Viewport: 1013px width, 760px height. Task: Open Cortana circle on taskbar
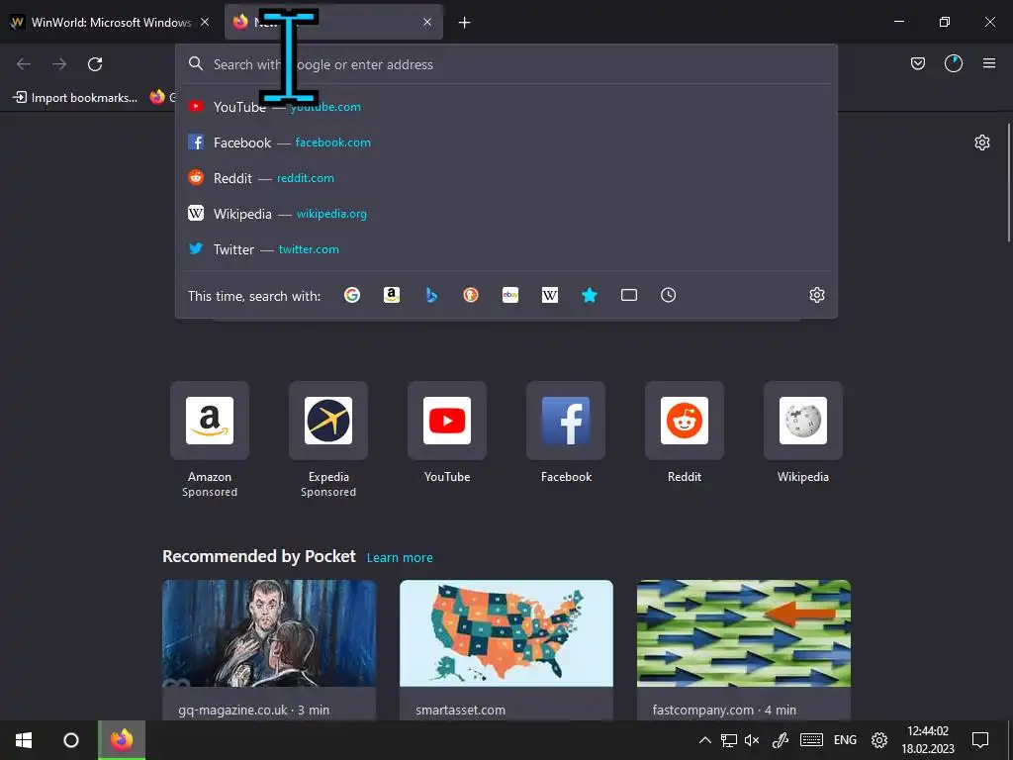tap(71, 740)
